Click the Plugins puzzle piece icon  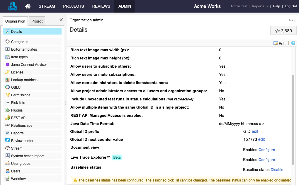click(7, 110)
